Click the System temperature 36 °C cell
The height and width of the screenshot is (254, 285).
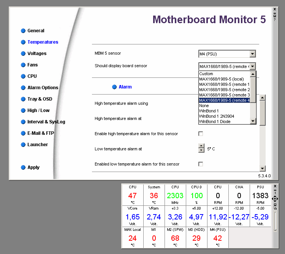click(154, 195)
